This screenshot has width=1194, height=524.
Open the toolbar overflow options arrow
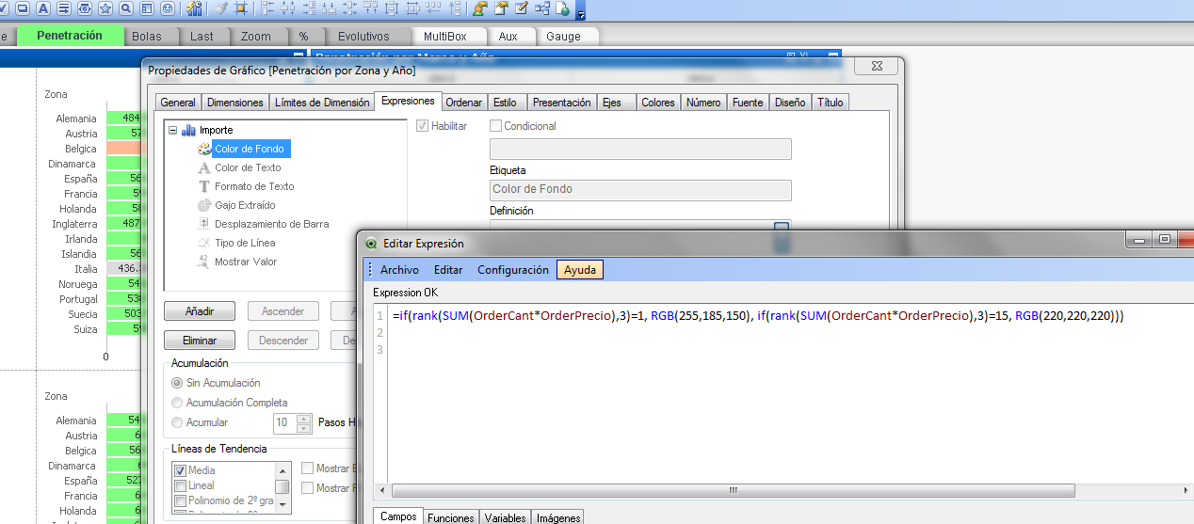(x=580, y=13)
